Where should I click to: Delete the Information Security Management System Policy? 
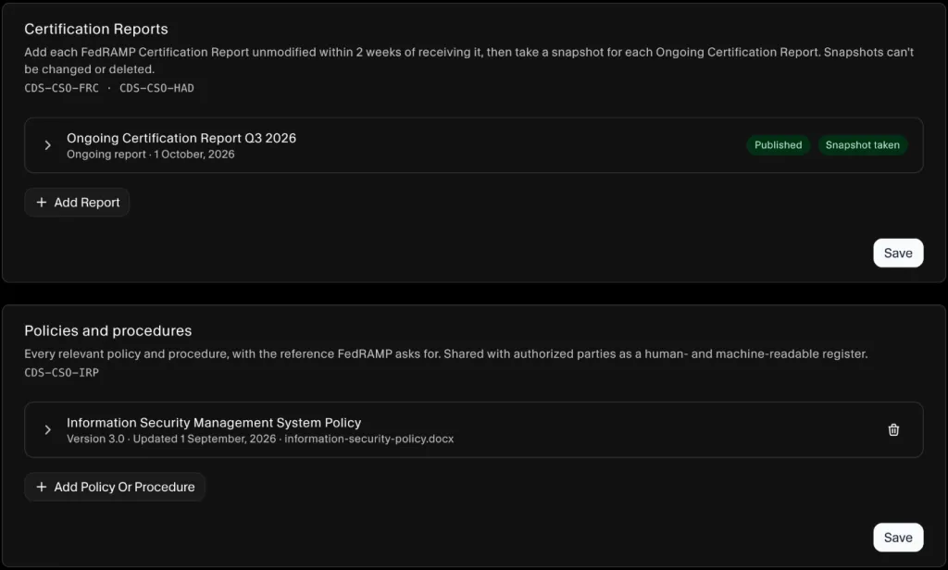pos(893,429)
